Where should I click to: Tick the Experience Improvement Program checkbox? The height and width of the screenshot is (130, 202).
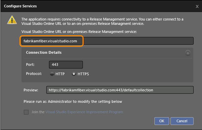click(26, 112)
